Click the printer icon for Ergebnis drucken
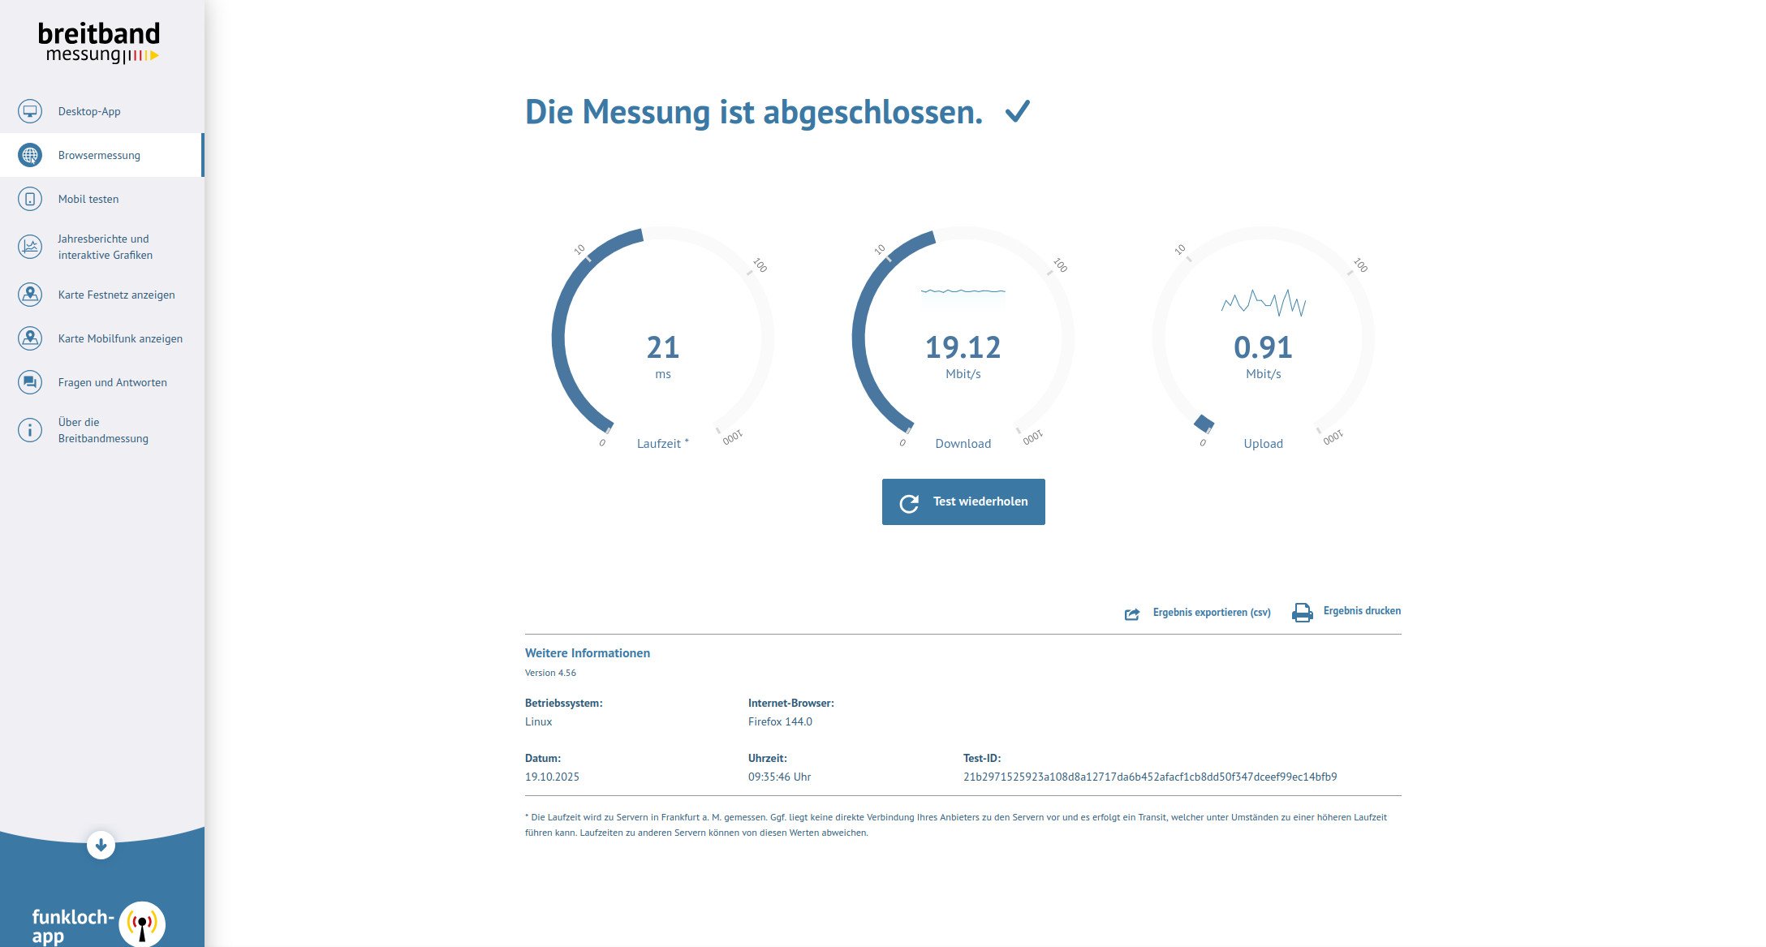The height and width of the screenshot is (947, 1766). pos(1302,613)
